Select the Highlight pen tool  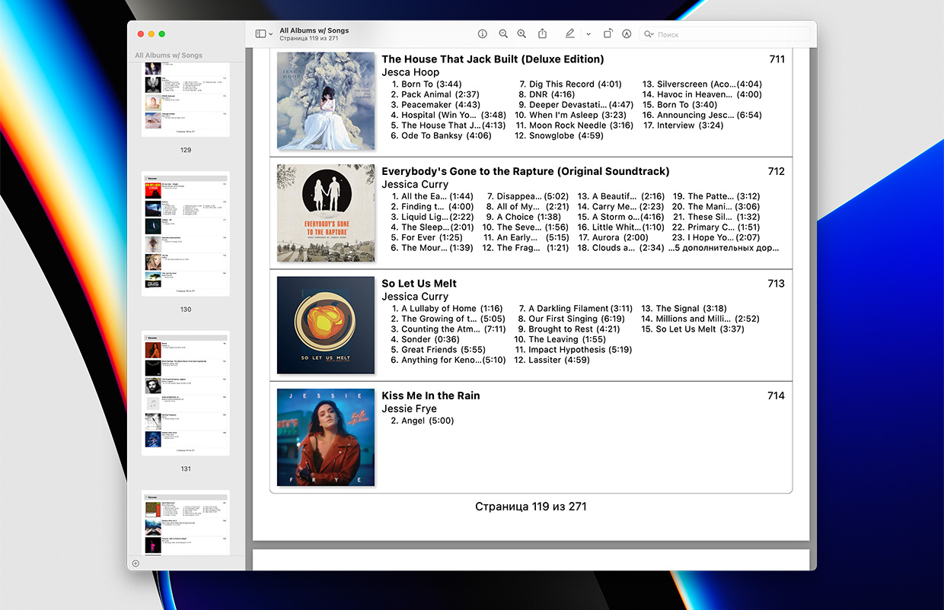tap(570, 34)
